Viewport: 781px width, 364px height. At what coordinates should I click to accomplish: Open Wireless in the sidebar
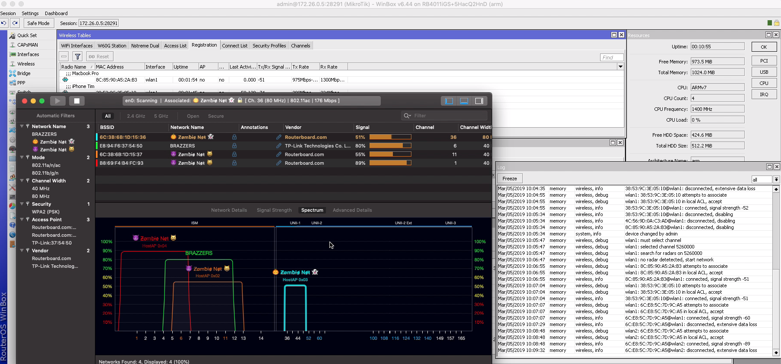[26, 64]
